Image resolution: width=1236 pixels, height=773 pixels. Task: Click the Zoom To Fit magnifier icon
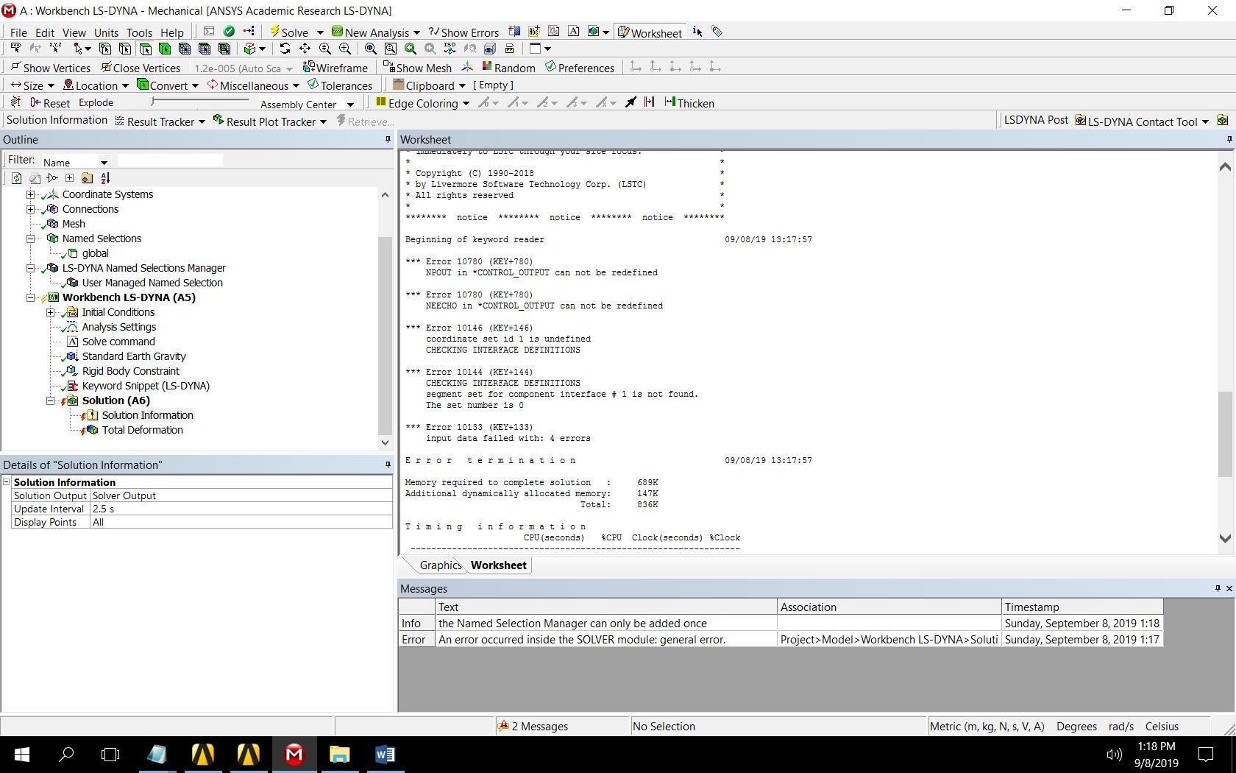coord(371,49)
